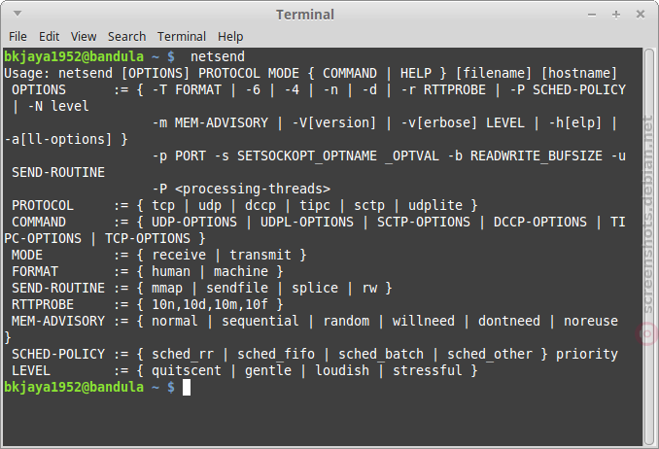Click the Terminal title bar text

[x=304, y=15]
